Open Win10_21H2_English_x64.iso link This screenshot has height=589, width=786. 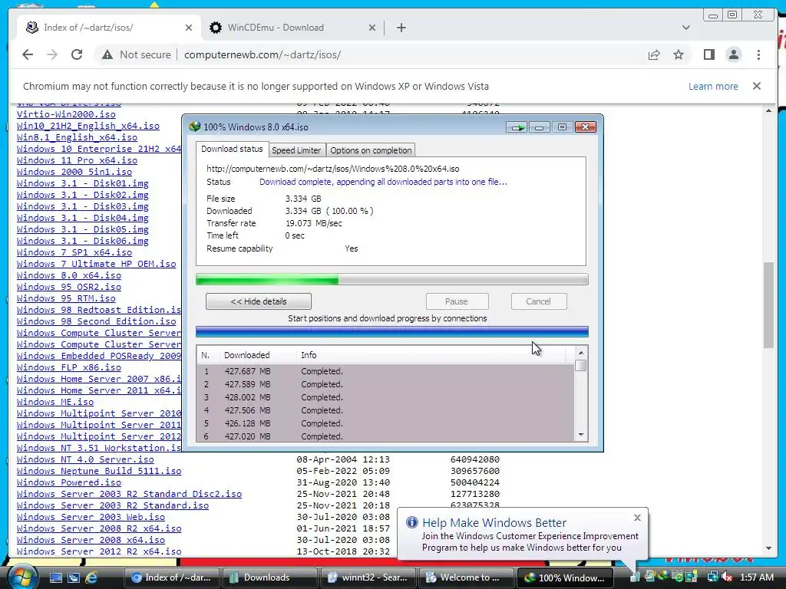pos(88,126)
